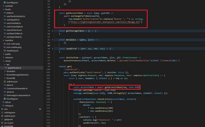The width and height of the screenshot is (205, 127).
Task: Follow the lightningtoolsdev.sharepoint.com URL link
Action: [105, 22]
